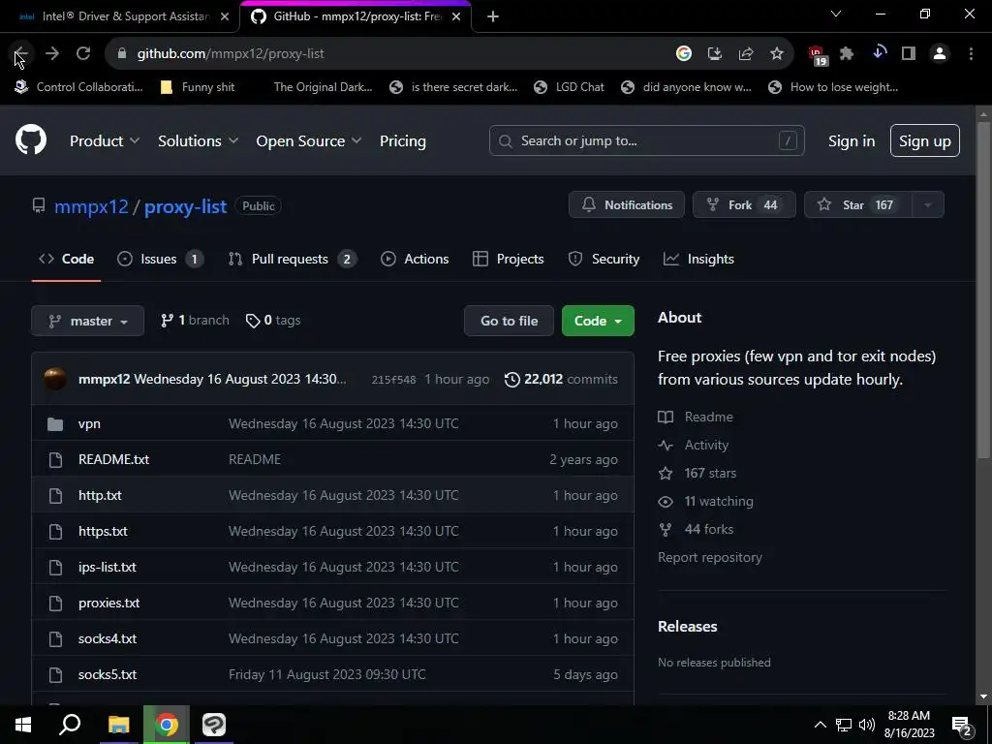Open the mmpx12 owner link
This screenshot has height=744, width=992.
click(x=91, y=206)
